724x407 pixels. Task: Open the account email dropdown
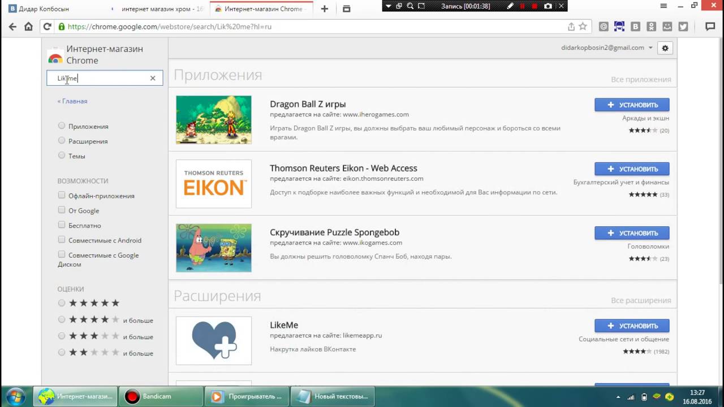click(607, 48)
